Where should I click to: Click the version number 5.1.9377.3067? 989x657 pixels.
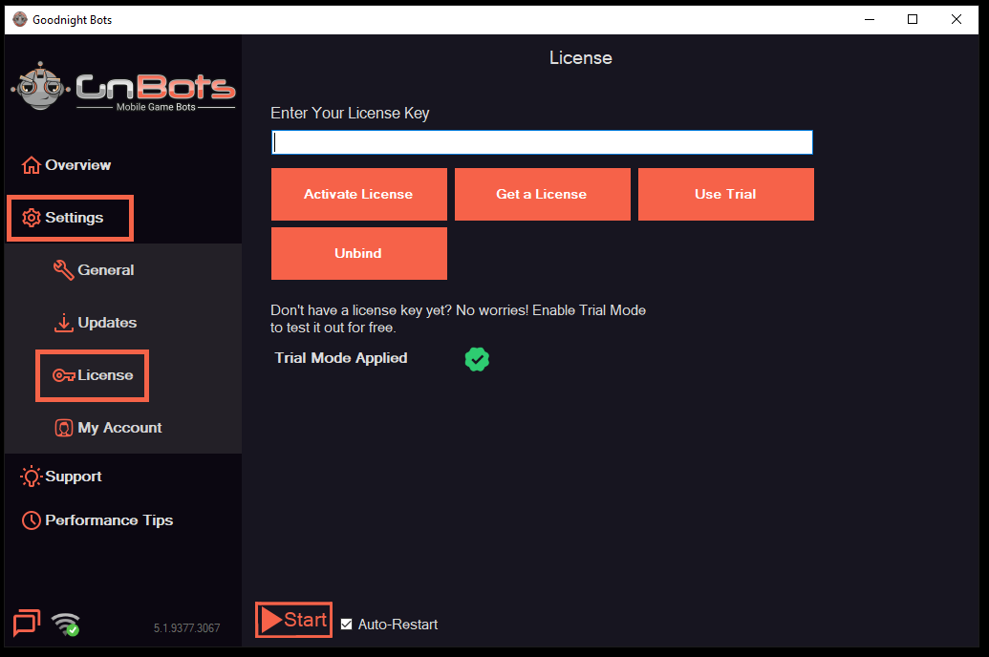point(186,628)
